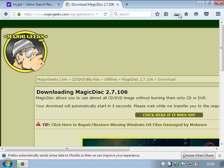Open a new tab with plus button
The height and width of the screenshot is (168, 224).
[x=127, y=4]
